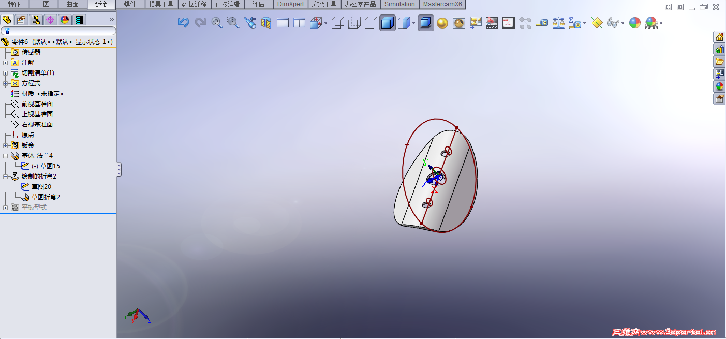Image resolution: width=726 pixels, height=339 pixels.
Task: Switch to single viewport layout
Action: click(283, 23)
